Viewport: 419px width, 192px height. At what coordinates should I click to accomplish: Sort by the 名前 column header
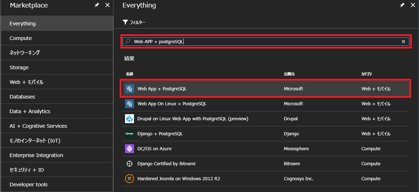pos(130,74)
